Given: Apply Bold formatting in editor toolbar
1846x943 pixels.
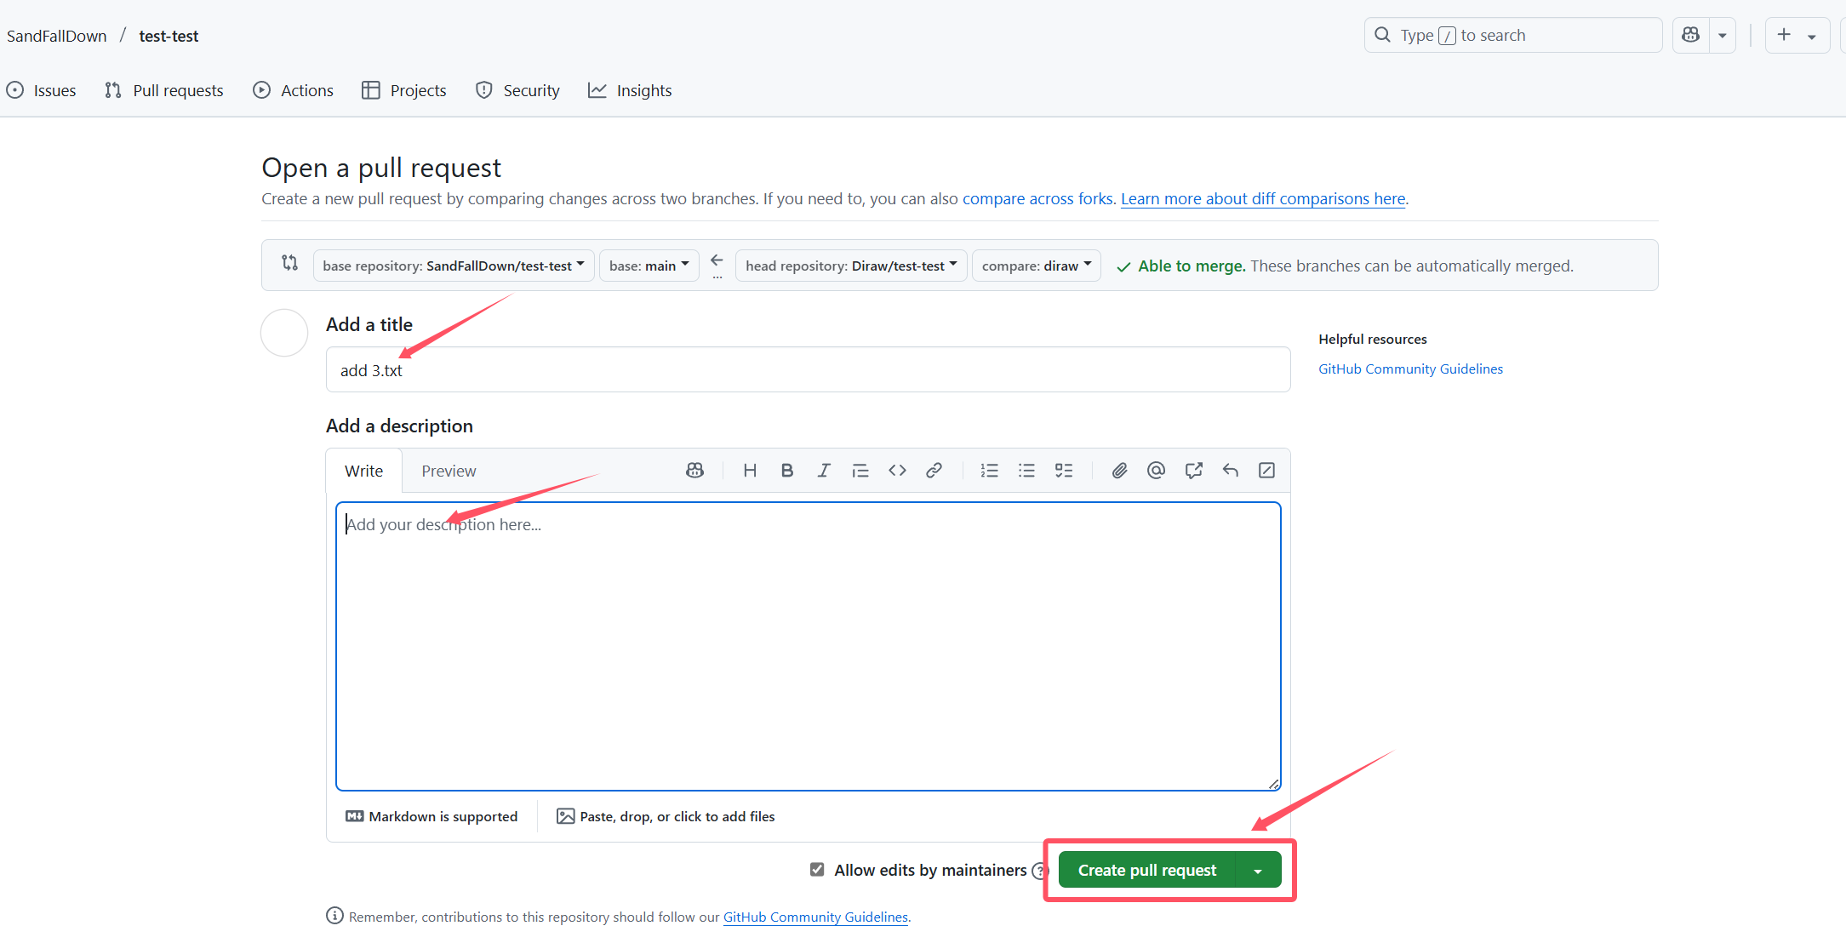Looking at the screenshot, I should click(x=787, y=471).
